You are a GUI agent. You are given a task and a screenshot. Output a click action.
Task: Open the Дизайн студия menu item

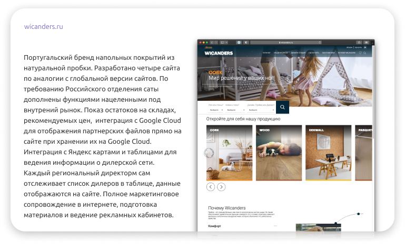coord(298,53)
